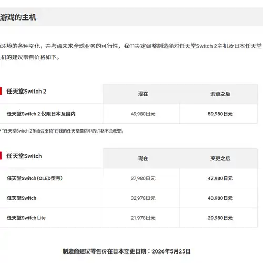Click the 43,980日元 Switch new price
Viewport: 263px width, 263px height.
pos(220,198)
